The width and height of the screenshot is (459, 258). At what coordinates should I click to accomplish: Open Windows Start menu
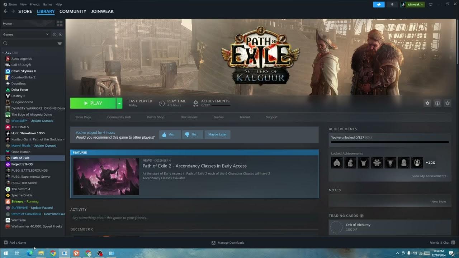click(6, 253)
